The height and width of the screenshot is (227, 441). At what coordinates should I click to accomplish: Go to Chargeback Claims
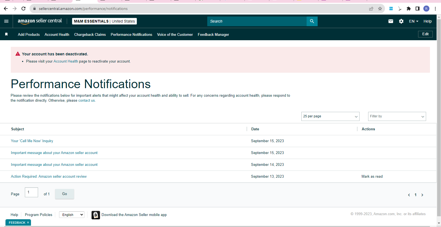[90, 34]
